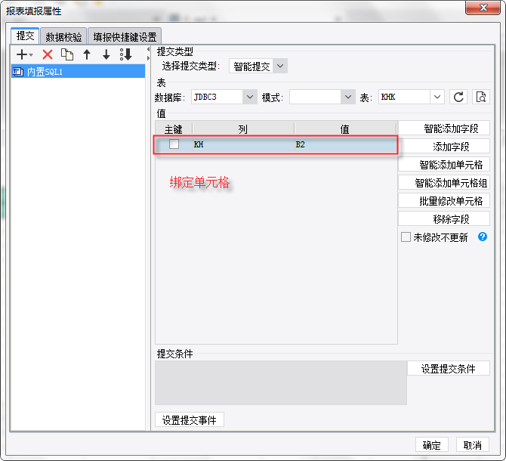Move selected item down with arrow icon
Image resolution: width=506 pixels, height=461 pixels.
(x=106, y=54)
